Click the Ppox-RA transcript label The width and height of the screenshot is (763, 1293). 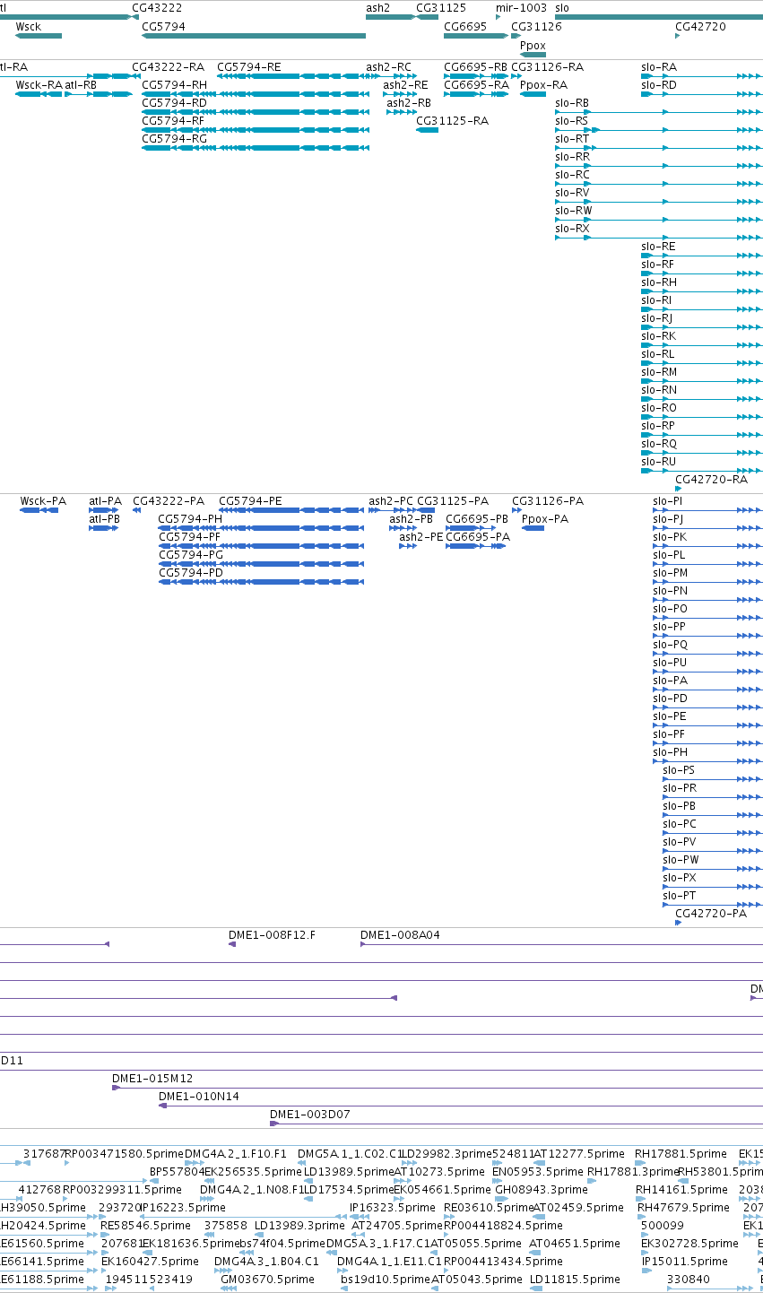[x=543, y=85]
